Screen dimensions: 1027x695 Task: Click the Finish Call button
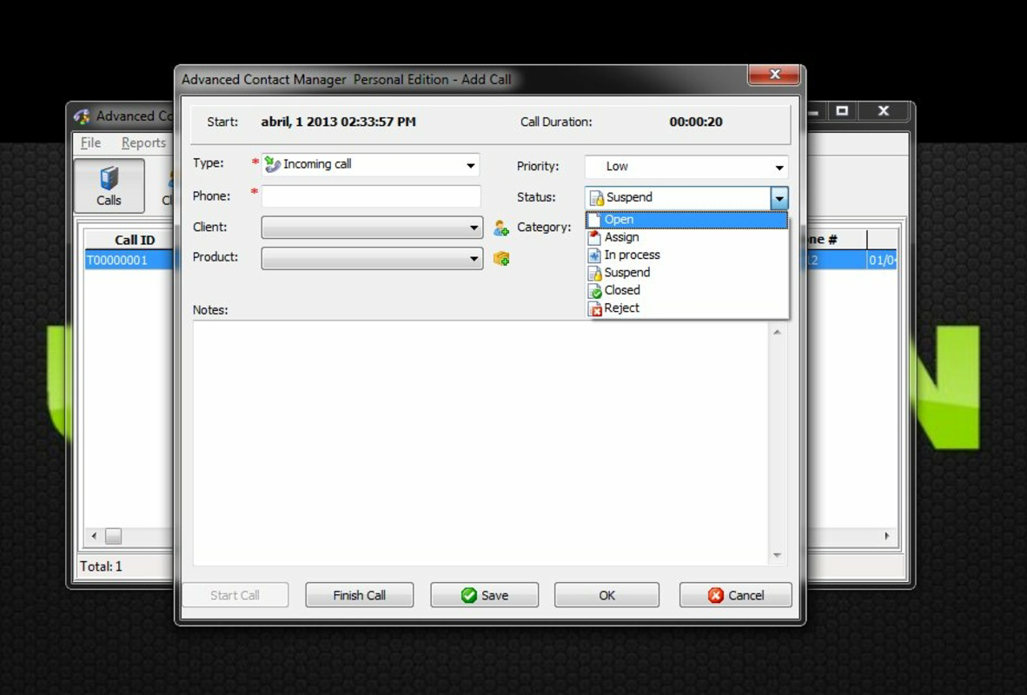point(359,595)
